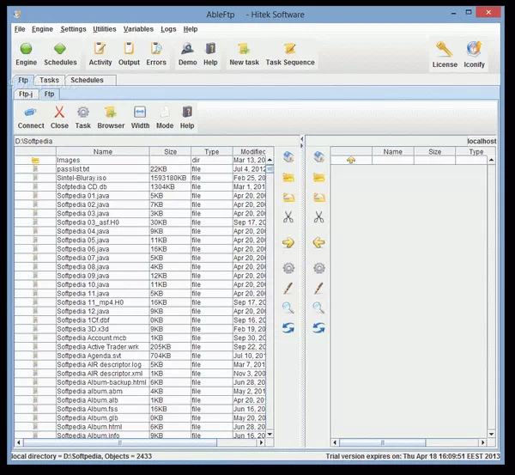
Task: Open Help icon next to Demo
Action: pyautogui.click(x=210, y=49)
